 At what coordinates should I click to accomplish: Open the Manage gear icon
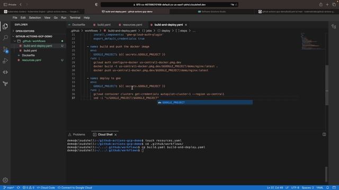click(5, 180)
